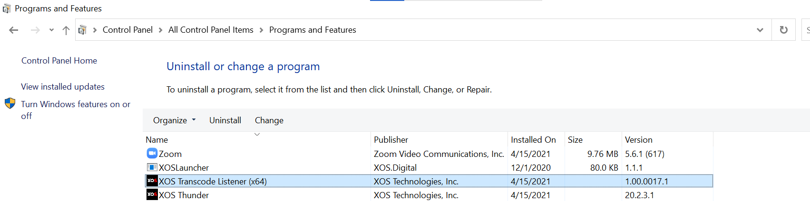810x201 pixels.
Task: Click Uninstall in the toolbar
Action: click(x=225, y=120)
